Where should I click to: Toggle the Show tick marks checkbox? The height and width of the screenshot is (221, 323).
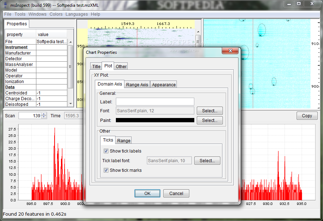(106, 170)
